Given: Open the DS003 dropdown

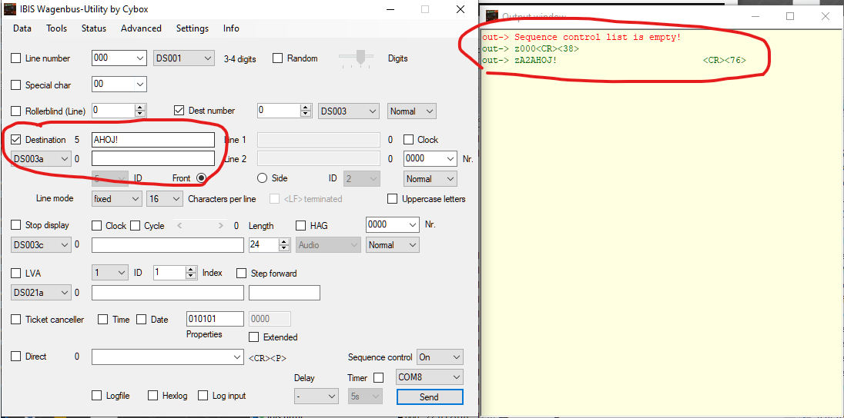Looking at the screenshot, I should (x=349, y=111).
